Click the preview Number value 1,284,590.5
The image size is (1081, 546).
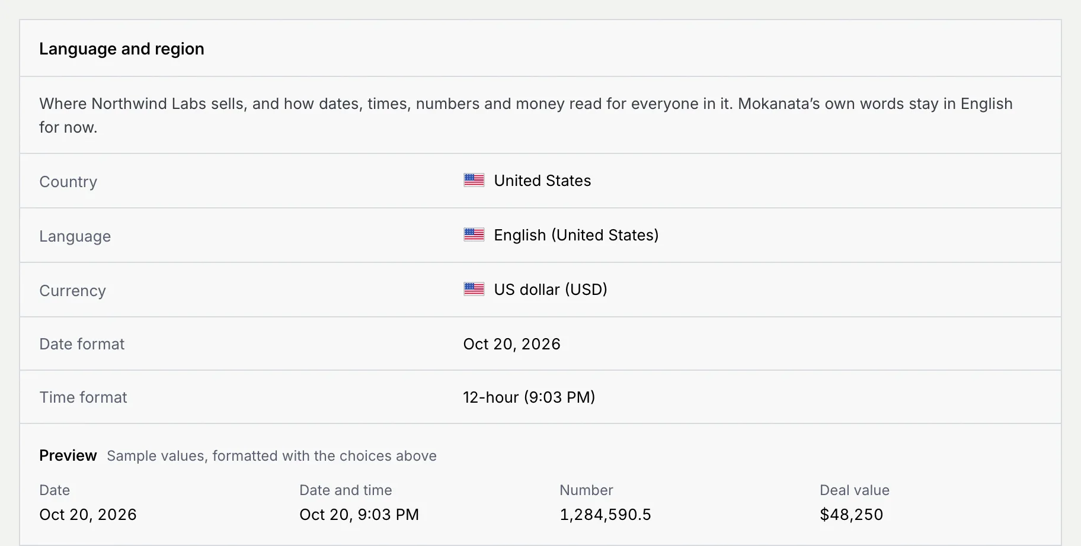(x=605, y=515)
